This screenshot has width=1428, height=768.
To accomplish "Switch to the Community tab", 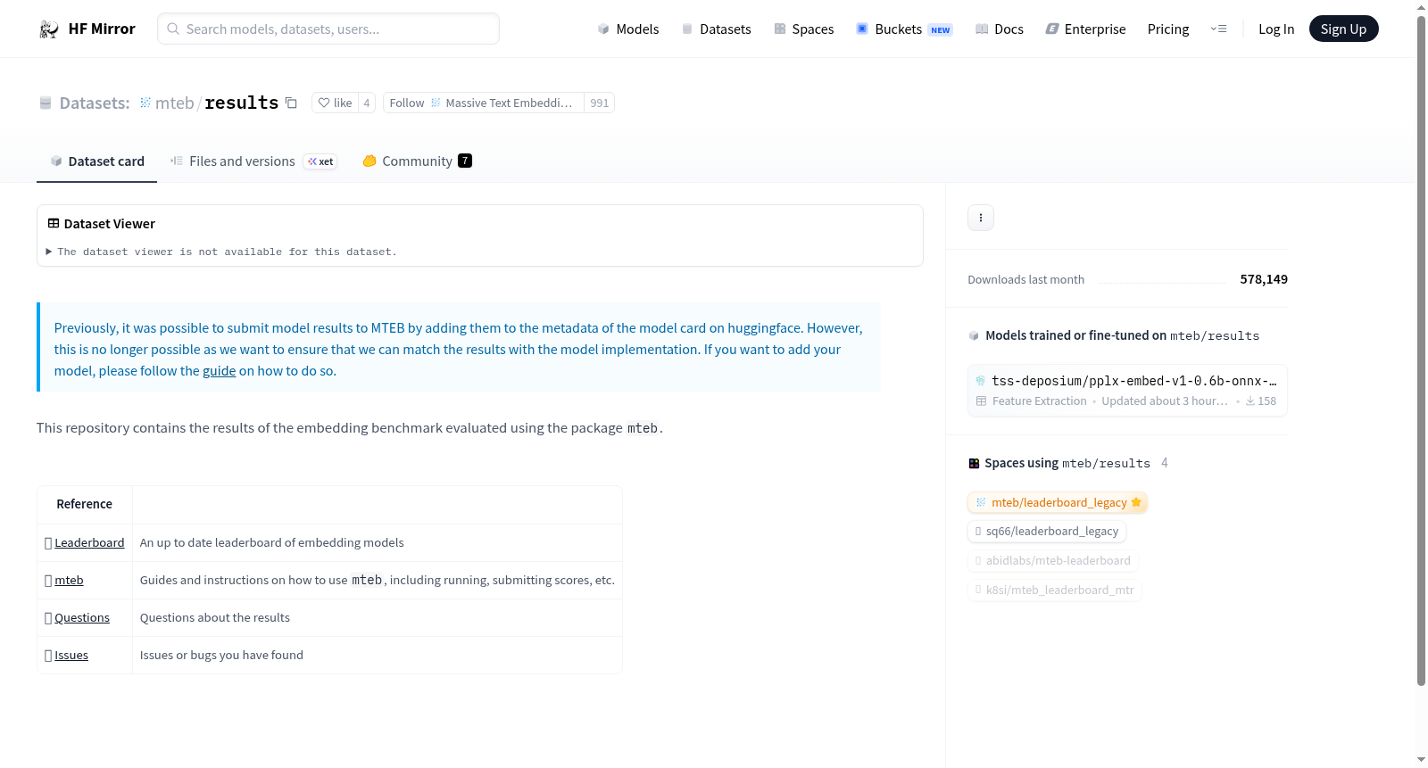I will click(x=417, y=161).
